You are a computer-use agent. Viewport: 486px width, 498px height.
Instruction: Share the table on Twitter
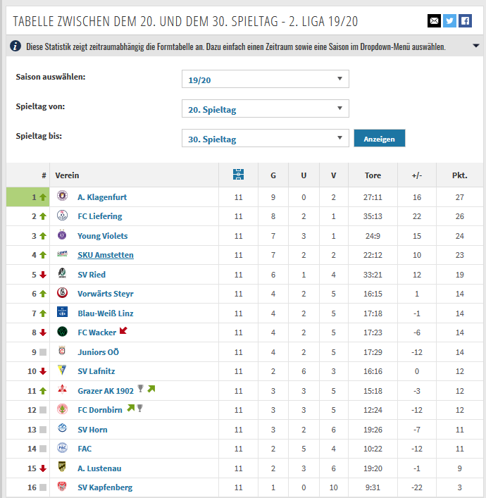click(449, 21)
